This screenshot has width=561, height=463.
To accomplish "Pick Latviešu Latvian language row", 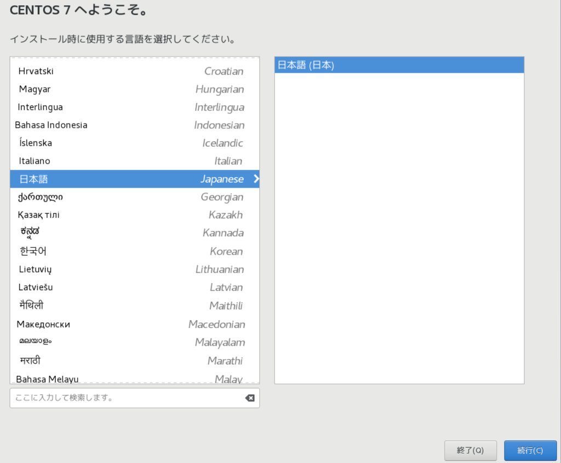I will pos(135,287).
